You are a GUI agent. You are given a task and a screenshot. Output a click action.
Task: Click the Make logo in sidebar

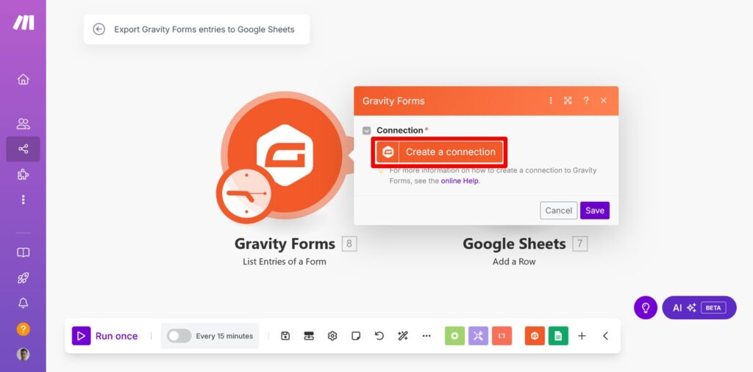pos(23,23)
